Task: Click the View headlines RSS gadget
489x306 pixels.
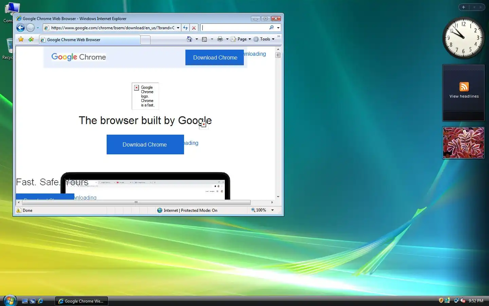Action: [x=464, y=92]
